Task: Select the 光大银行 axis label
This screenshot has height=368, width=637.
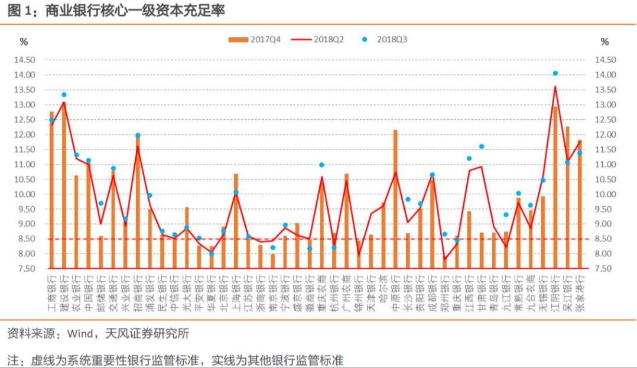Action: click(x=187, y=293)
